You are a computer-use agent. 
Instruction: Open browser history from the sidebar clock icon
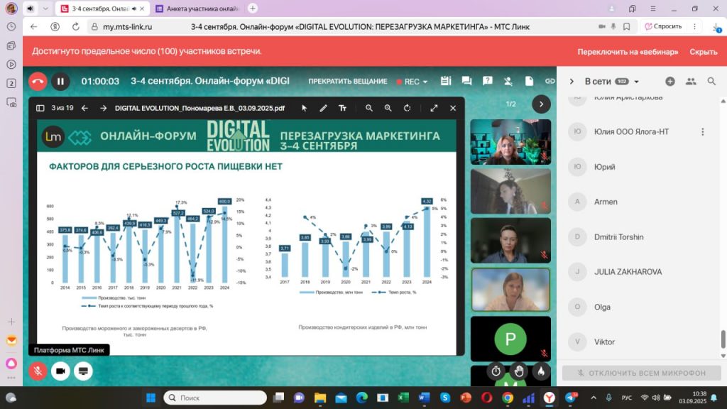(x=11, y=27)
